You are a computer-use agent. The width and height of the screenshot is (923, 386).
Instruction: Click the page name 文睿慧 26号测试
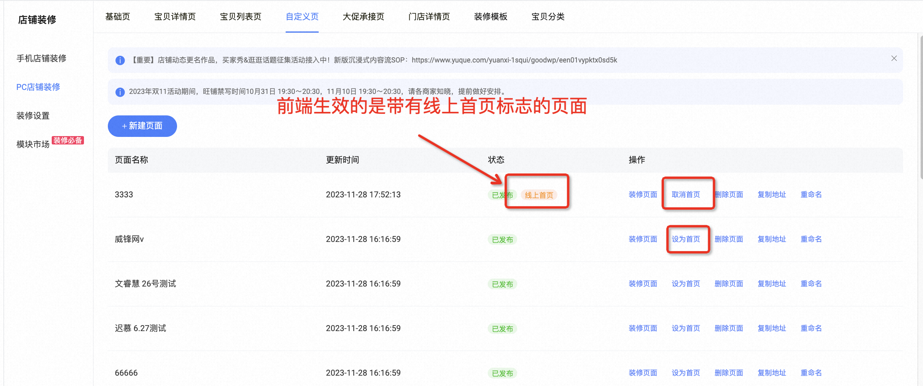coord(145,284)
